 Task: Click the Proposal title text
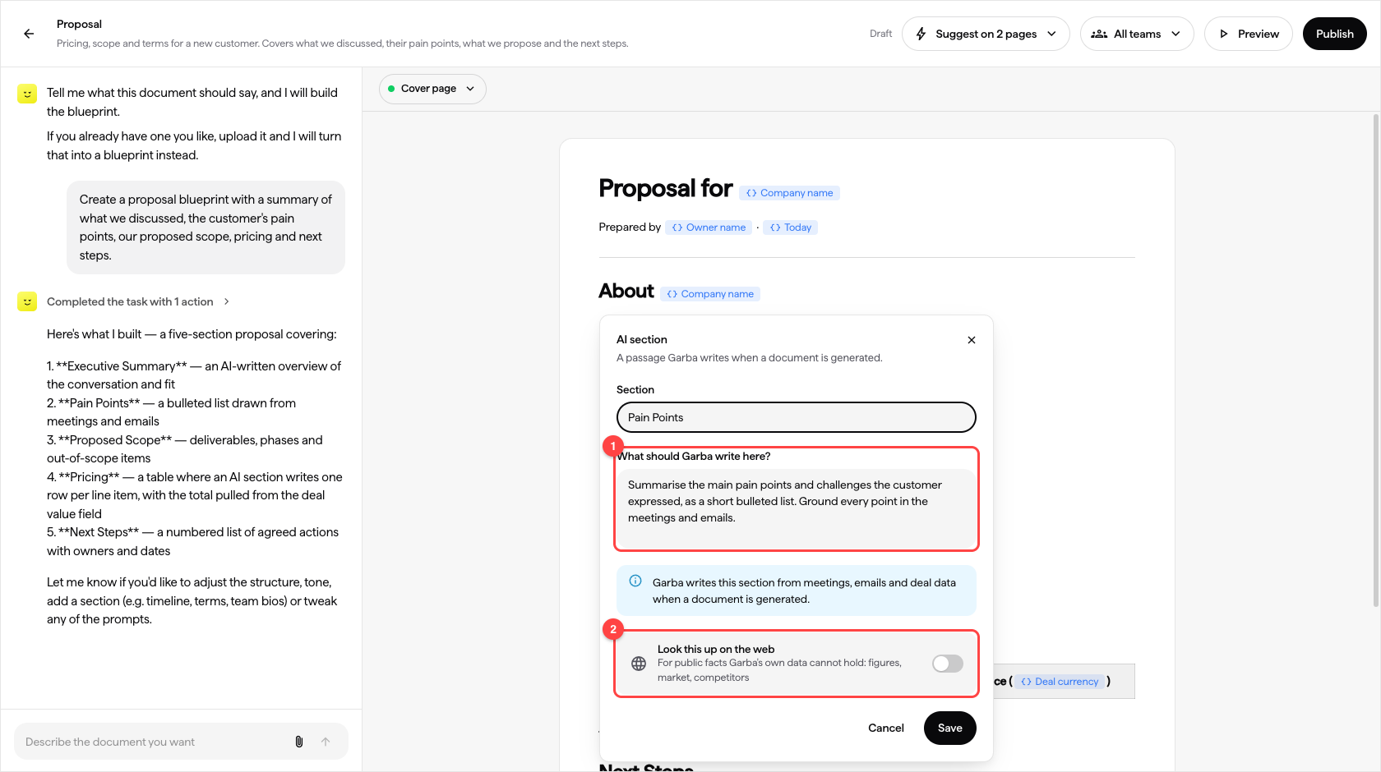click(79, 24)
